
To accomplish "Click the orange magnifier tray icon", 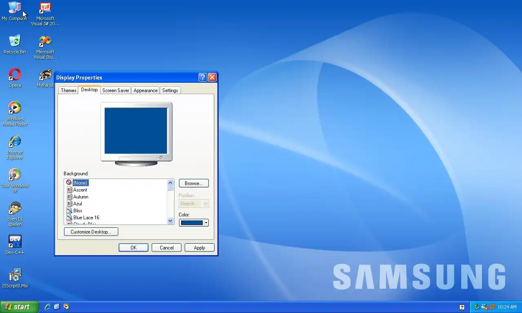I will [x=492, y=307].
